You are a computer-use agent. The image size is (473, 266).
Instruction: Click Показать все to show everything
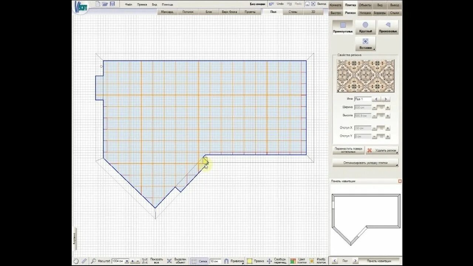152,261
